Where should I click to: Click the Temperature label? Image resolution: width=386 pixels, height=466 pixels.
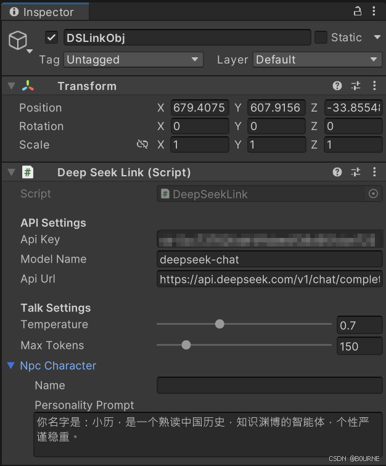(54, 324)
